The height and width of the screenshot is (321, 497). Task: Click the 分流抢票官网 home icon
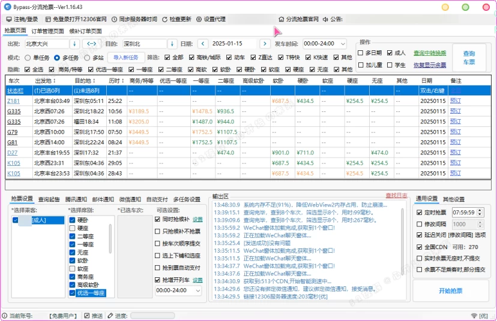(282, 19)
